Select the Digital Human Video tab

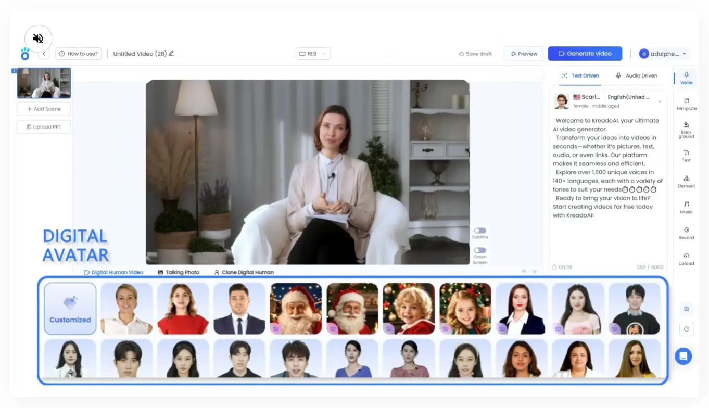(x=113, y=272)
